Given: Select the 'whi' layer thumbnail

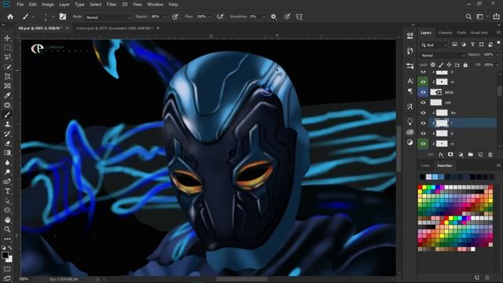Looking at the screenshot, I should pyautogui.click(x=435, y=102).
